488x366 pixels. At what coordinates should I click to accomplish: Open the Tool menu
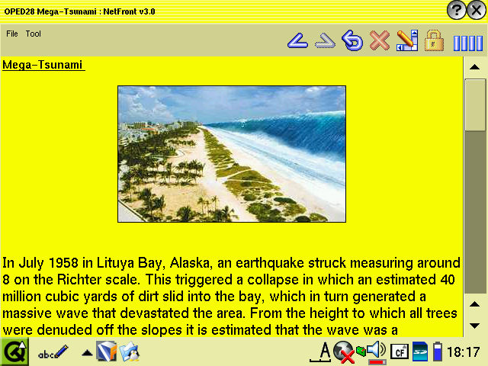coord(34,34)
